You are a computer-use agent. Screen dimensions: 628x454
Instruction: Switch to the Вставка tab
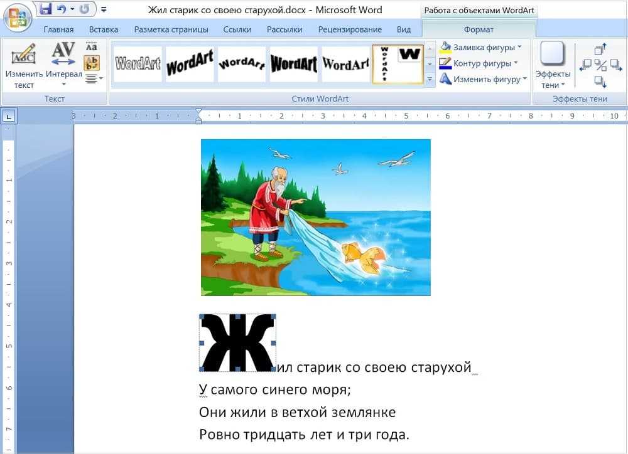point(104,29)
